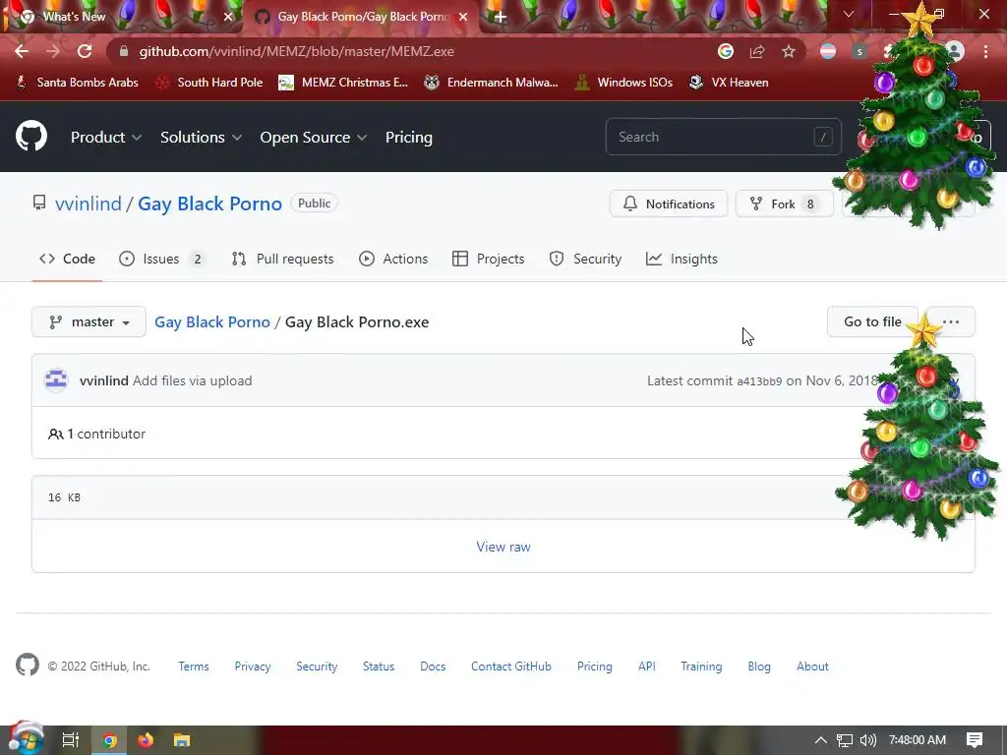1007x755 pixels.
Task: Open the Docs footer link
Action: point(433,667)
